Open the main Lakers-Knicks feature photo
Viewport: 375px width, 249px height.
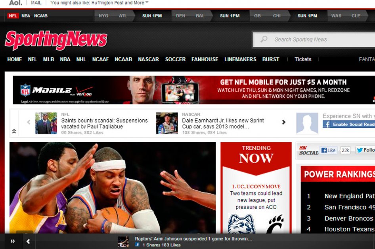pyautogui.click(x=113, y=188)
